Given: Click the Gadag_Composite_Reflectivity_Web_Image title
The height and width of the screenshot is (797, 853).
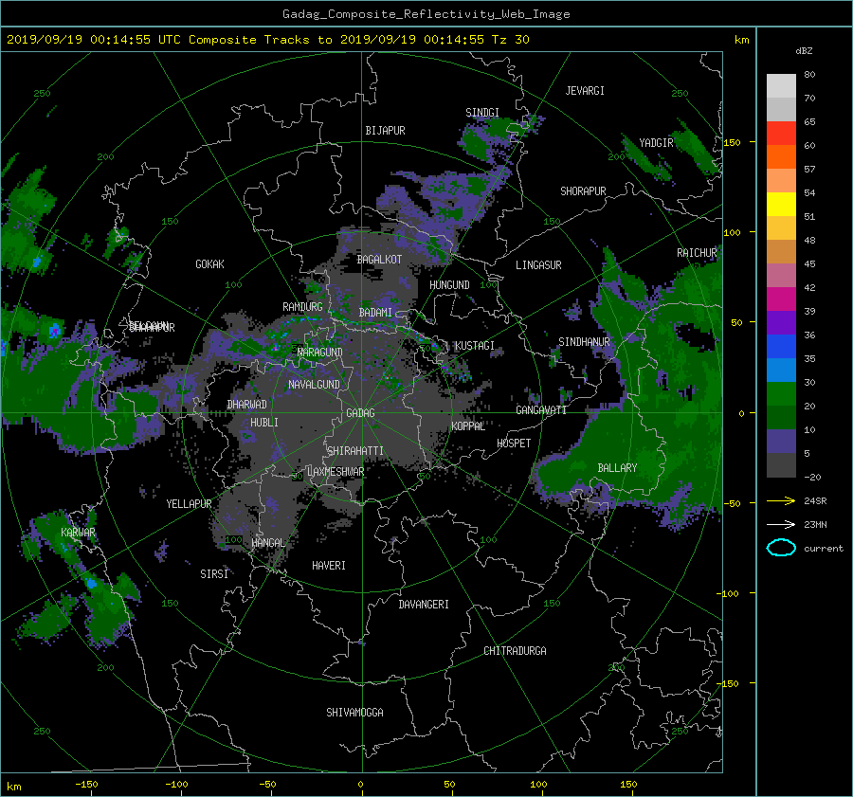Looking at the screenshot, I should tap(426, 14).
